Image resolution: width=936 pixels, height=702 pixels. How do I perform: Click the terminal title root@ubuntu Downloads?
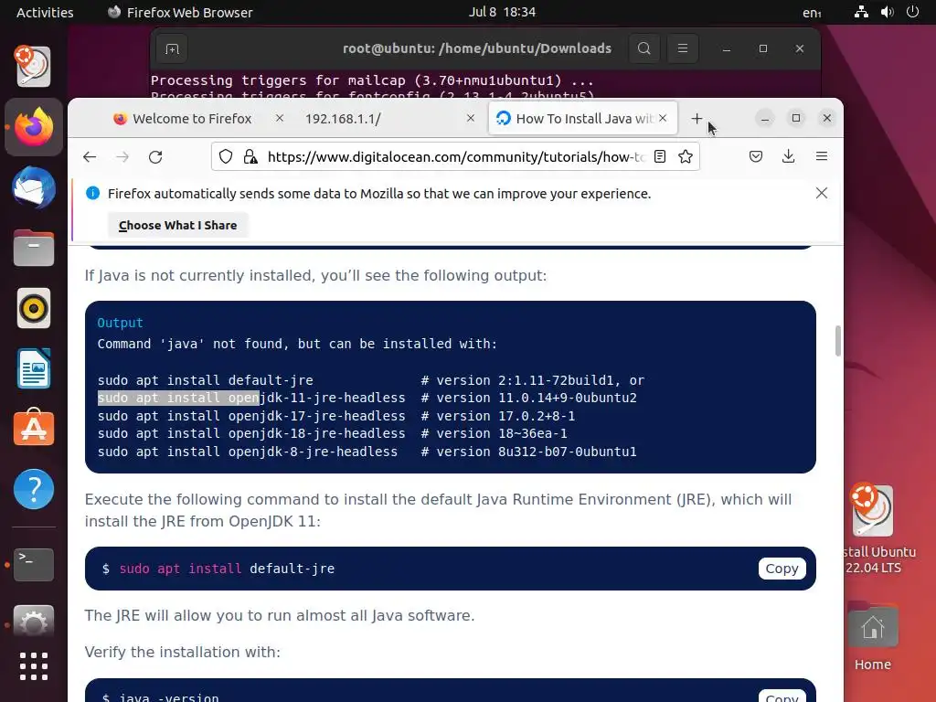pyautogui.click(x=477, y=48)
